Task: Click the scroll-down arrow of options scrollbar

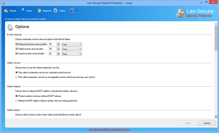Action: (216, 117)
